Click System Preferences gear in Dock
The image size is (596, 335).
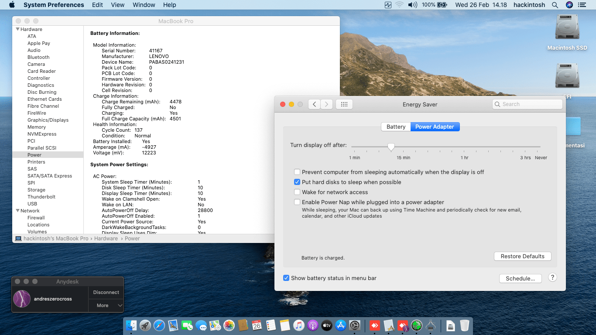click(x=354, y=325)
